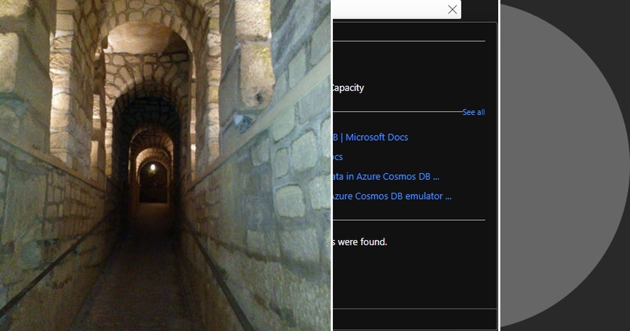The width and height of the screenshot is (630, 331).
Task: Click the "See all" link
Action: (x=473, y=112)
